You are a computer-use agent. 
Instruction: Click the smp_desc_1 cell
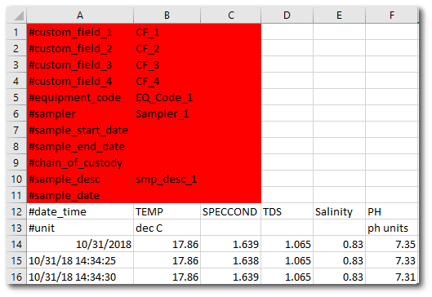click(x=167, y=179)
